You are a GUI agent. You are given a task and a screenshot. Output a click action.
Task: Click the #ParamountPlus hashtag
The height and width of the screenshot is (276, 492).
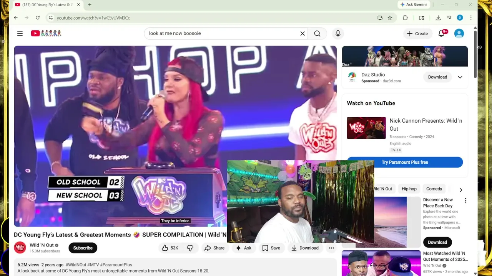[x=116, y=264]
